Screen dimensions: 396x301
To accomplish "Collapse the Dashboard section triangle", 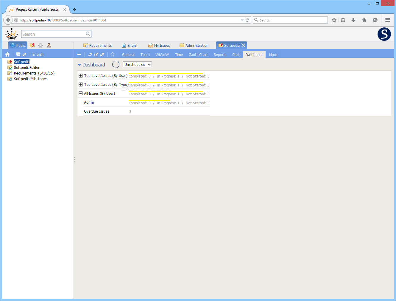I will [x=79, y=65].
